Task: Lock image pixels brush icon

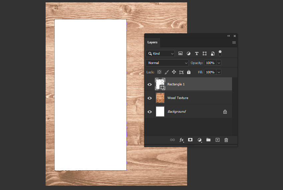Action: 166,72
